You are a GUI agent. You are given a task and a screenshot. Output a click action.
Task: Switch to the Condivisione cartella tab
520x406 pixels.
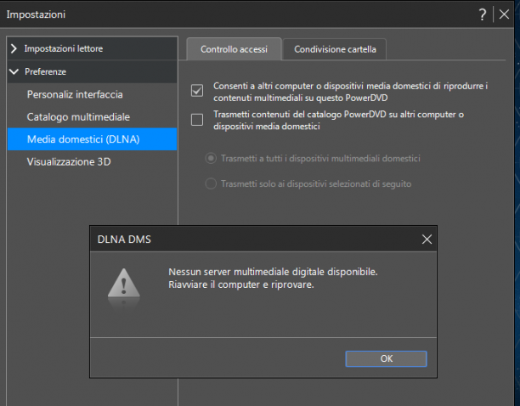coord(335,49)
